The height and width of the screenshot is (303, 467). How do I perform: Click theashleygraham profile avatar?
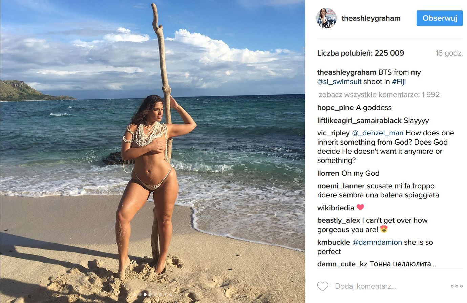[326, 18]
